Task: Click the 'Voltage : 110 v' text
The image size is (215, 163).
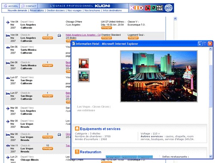Action: pos(150,133)
